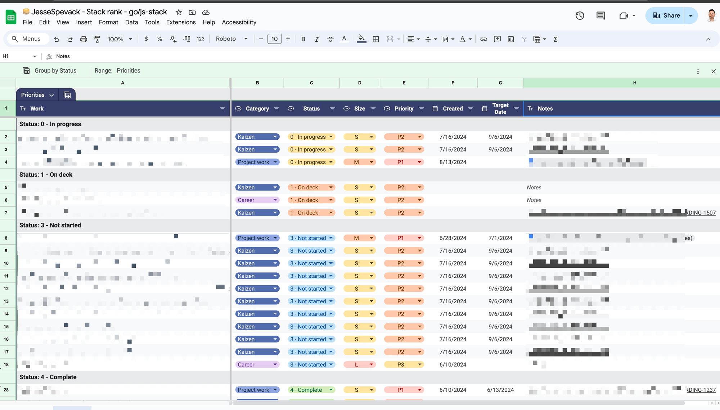The image size is (720, 410).
Task: Open row 4 Priority P1 dropdown
Action: (419, 162)
